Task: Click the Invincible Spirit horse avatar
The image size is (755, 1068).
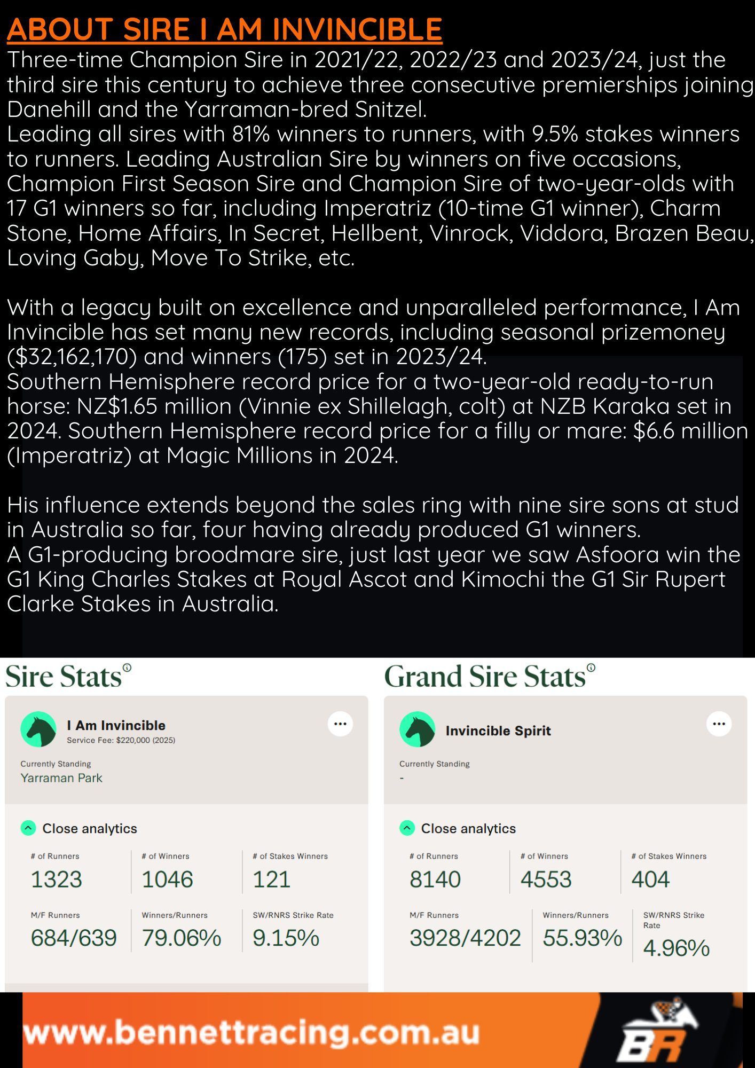Action: click(x=417, y=729)
